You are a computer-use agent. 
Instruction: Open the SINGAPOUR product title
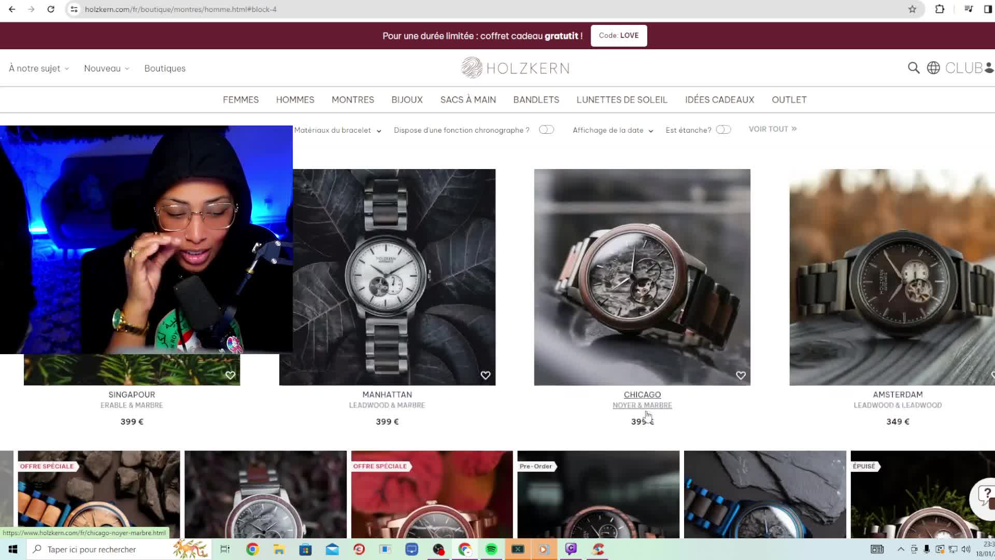[132, 395]
